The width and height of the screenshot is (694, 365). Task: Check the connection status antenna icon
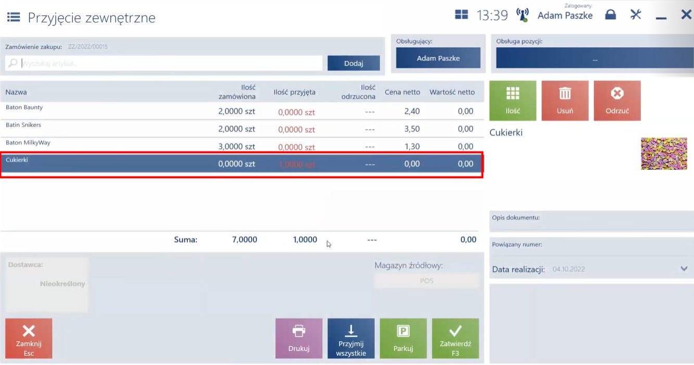pyautogui.click(x=522, y=15)
